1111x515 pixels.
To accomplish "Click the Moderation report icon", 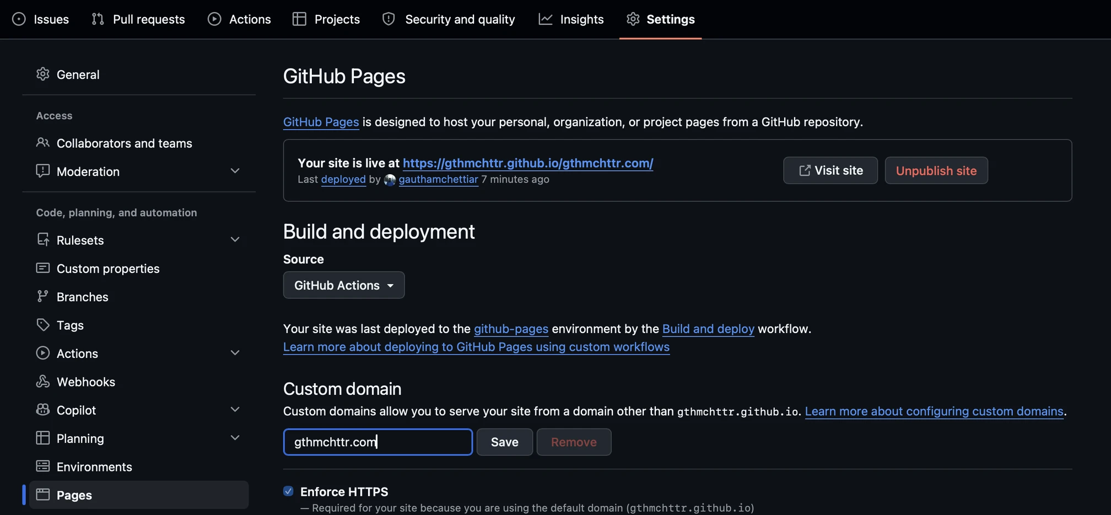I will (43, 171).
